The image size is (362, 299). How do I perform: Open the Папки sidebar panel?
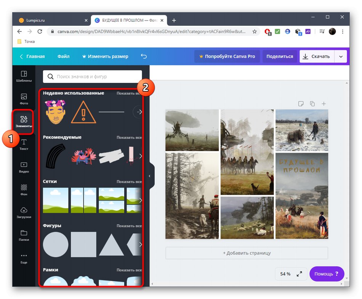point(24,235)
